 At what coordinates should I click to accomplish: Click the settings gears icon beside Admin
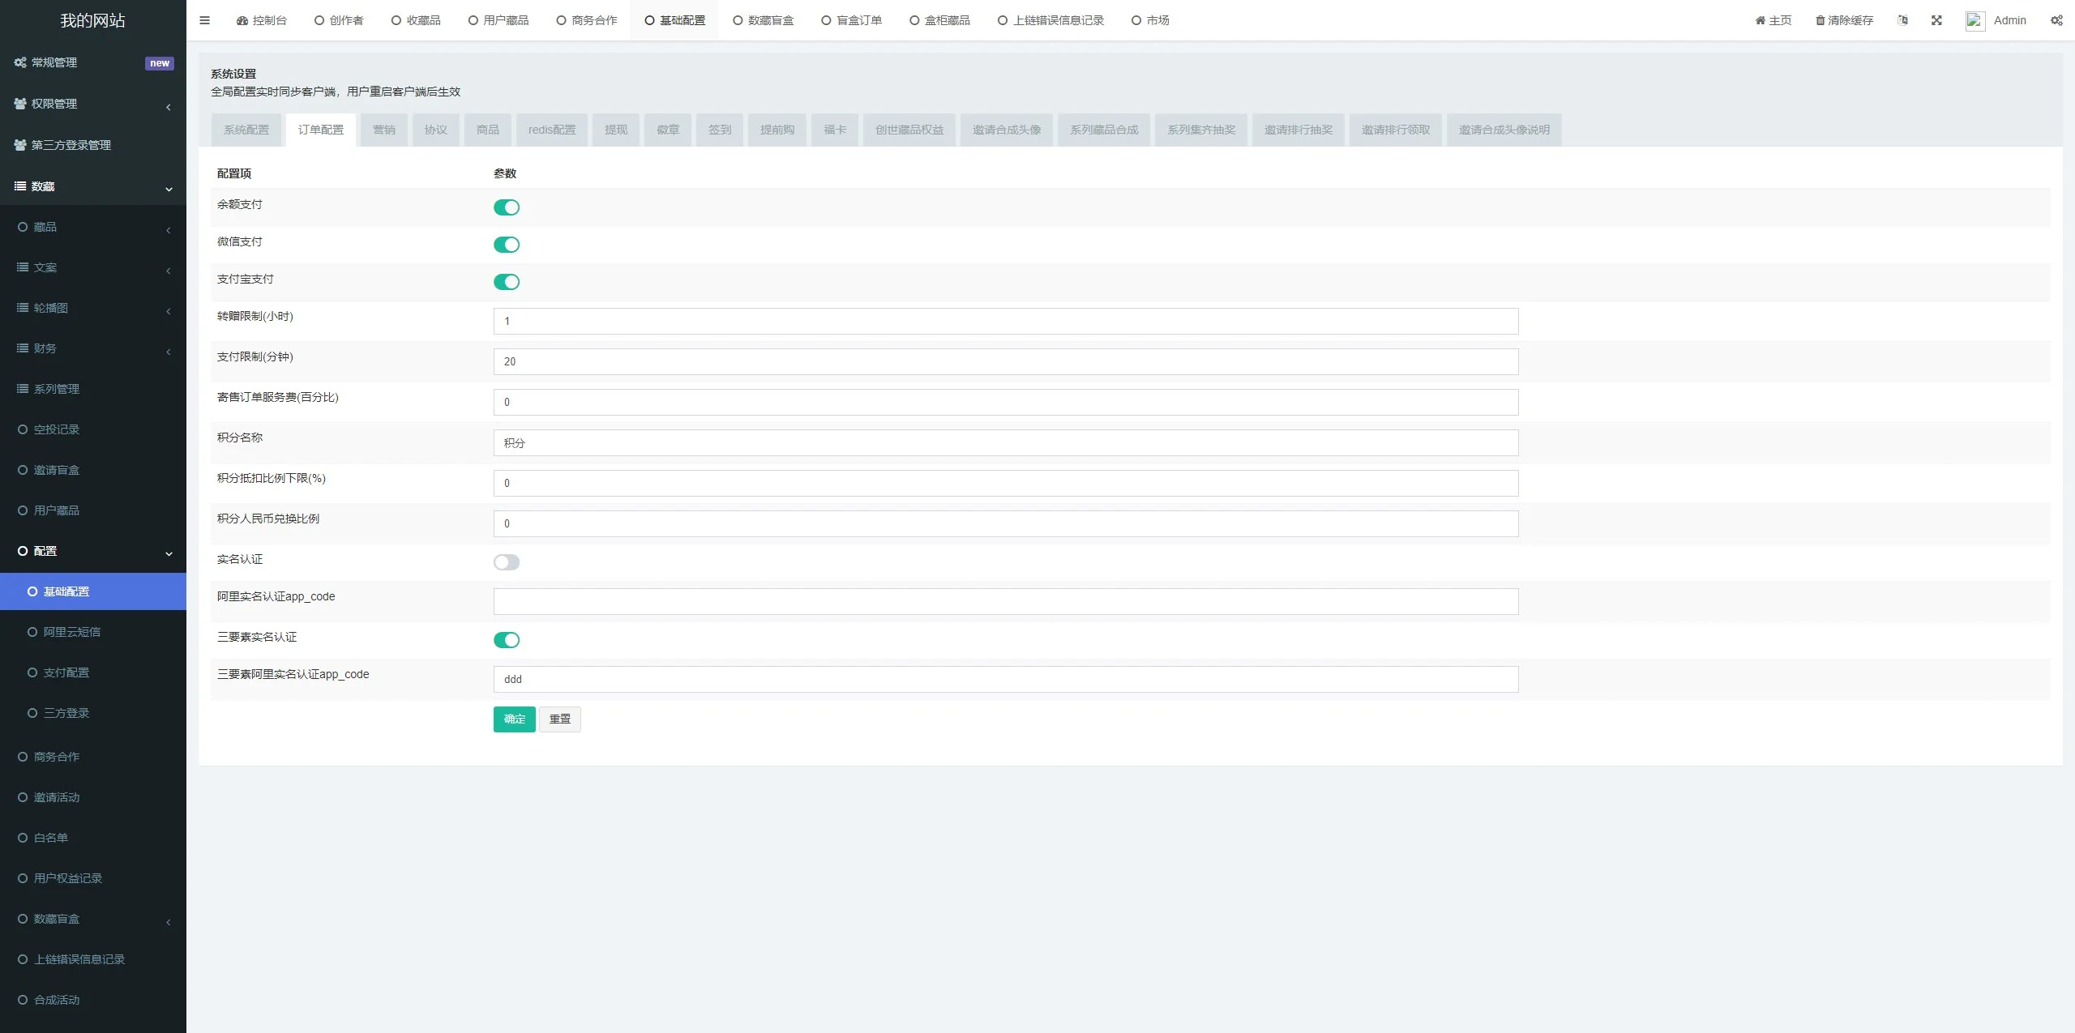point(2056,20)
